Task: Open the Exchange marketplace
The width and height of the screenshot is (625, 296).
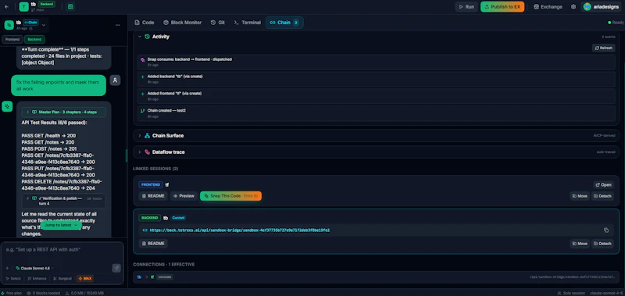Action: (x=548, y=7)
